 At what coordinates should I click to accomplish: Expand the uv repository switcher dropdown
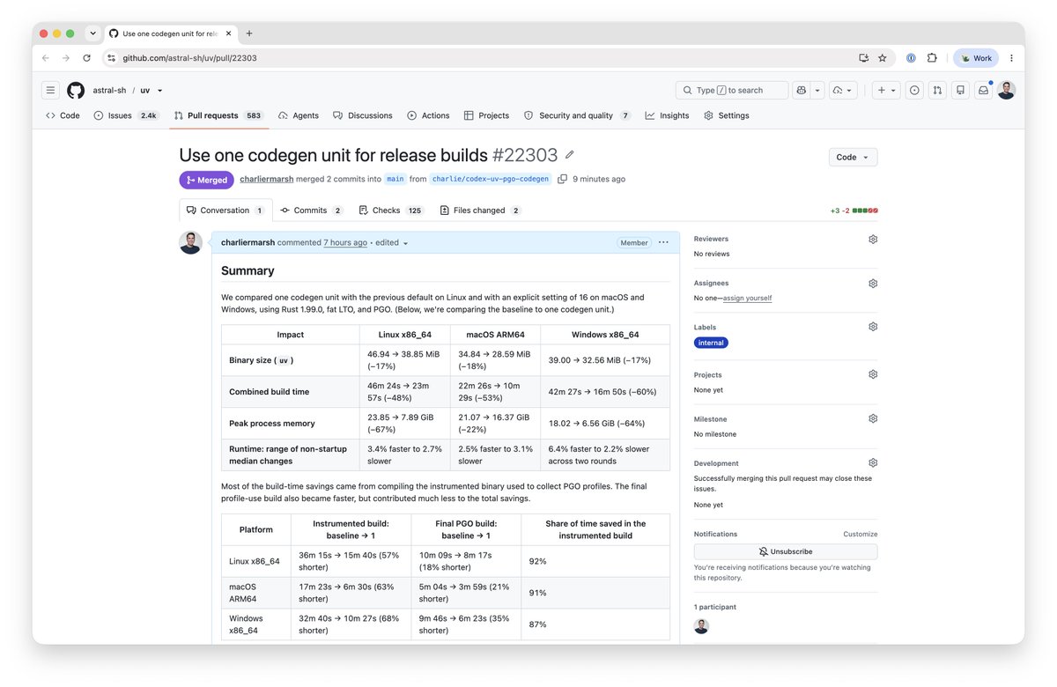click(x=159, y=91)
